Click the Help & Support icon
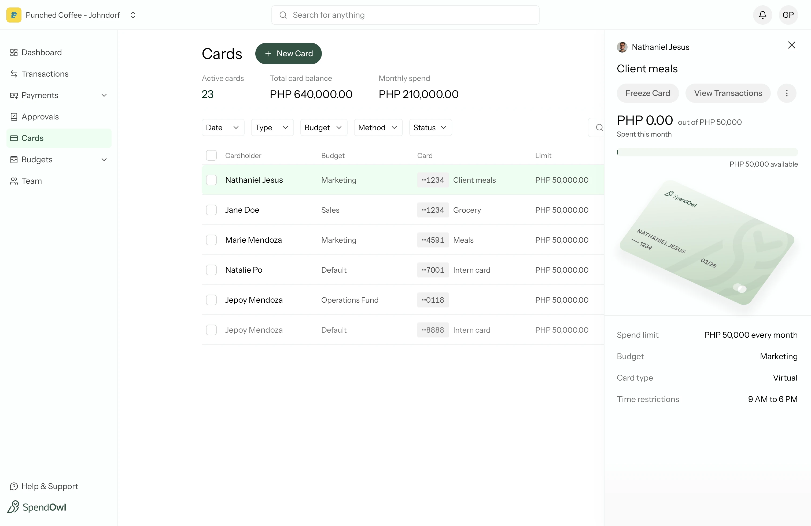The width and height of the screenshot is (811, 526). pyautogui.click(x=14, y=486)
